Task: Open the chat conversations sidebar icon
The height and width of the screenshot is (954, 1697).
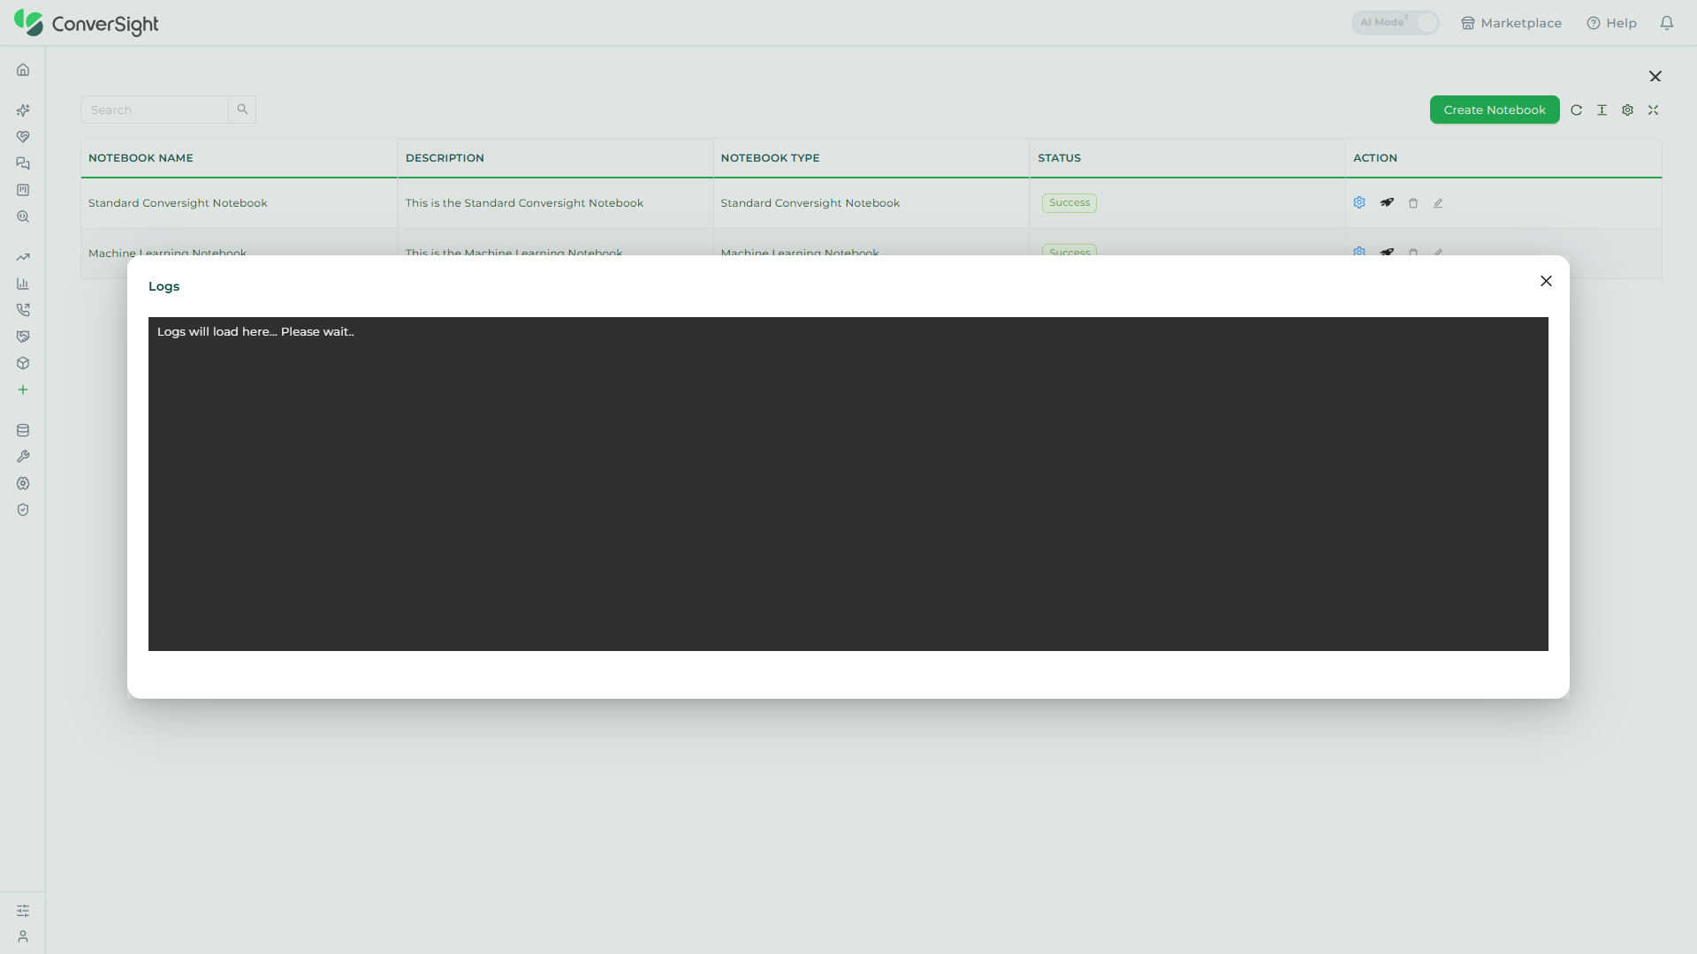Action: (23, 163)
